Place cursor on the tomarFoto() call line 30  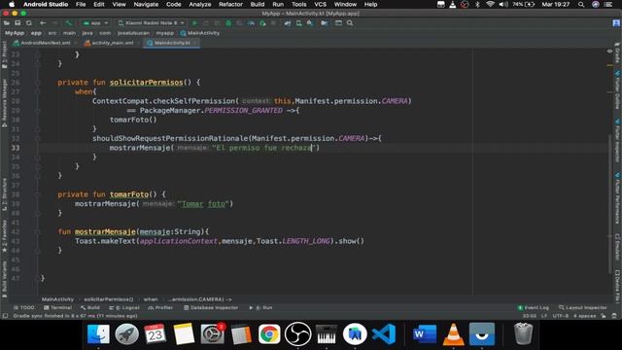click(x=133, y=120)
